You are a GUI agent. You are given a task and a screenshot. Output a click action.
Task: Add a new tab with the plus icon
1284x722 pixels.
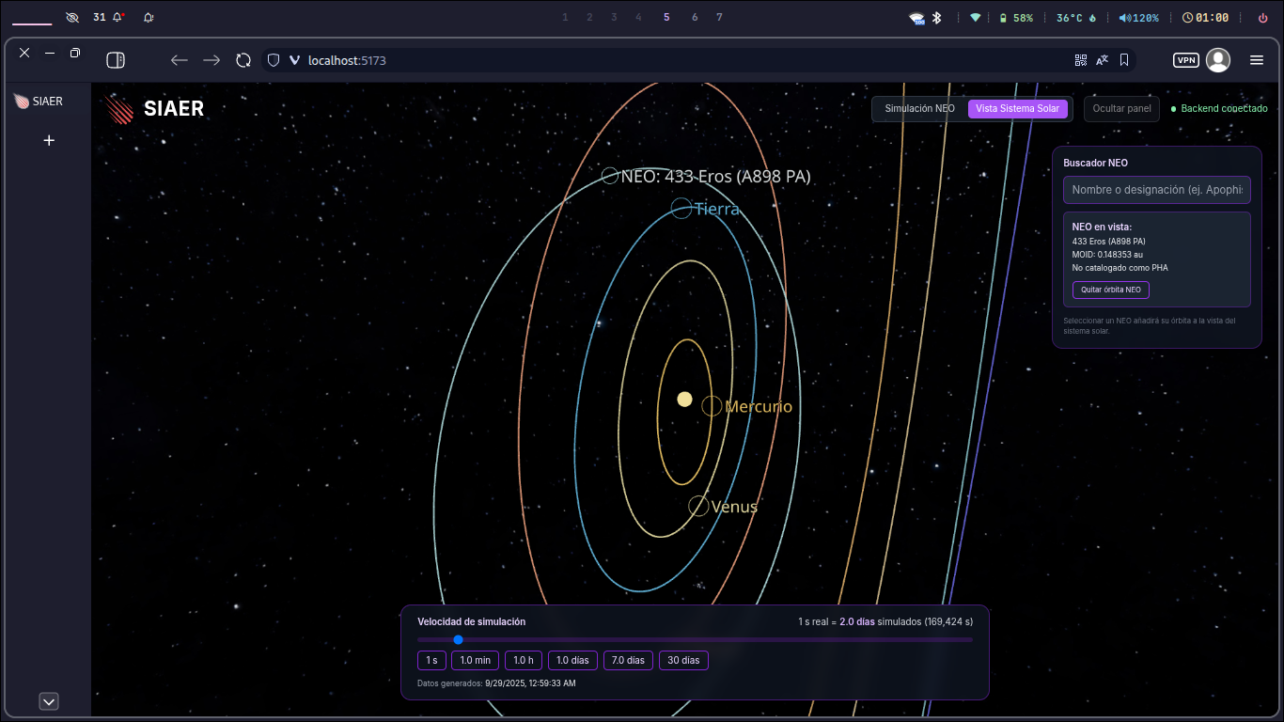point(49,140)
